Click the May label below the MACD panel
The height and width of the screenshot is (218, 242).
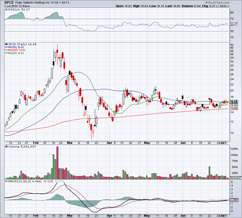click(x=147, y=216)
